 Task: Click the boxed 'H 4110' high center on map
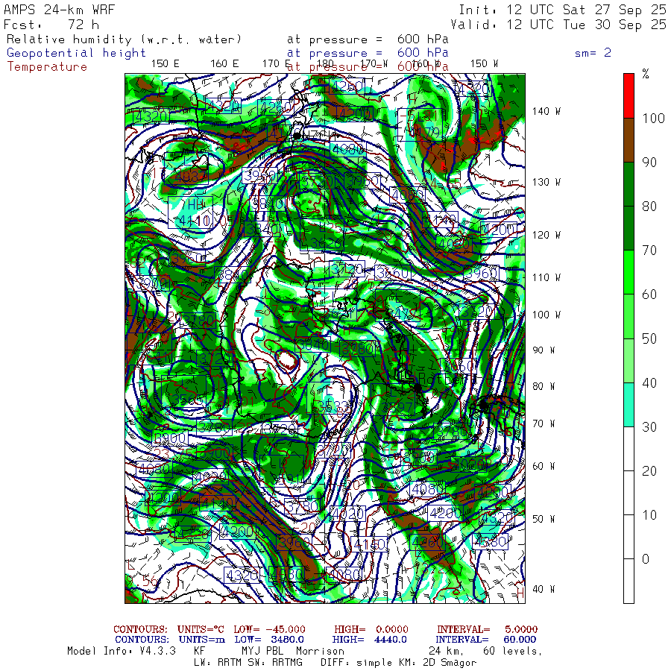click(x=195, y=214)
